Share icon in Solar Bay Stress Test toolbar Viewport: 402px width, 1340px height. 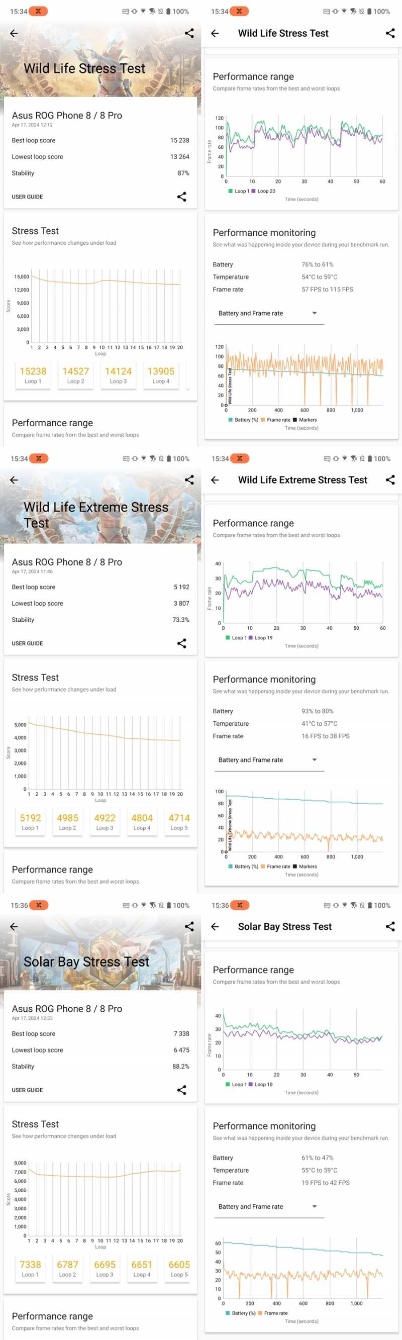390,926
